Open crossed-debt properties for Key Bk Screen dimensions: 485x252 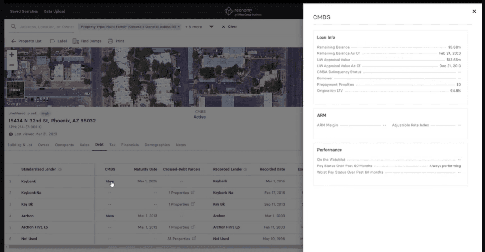click(181, 204)
